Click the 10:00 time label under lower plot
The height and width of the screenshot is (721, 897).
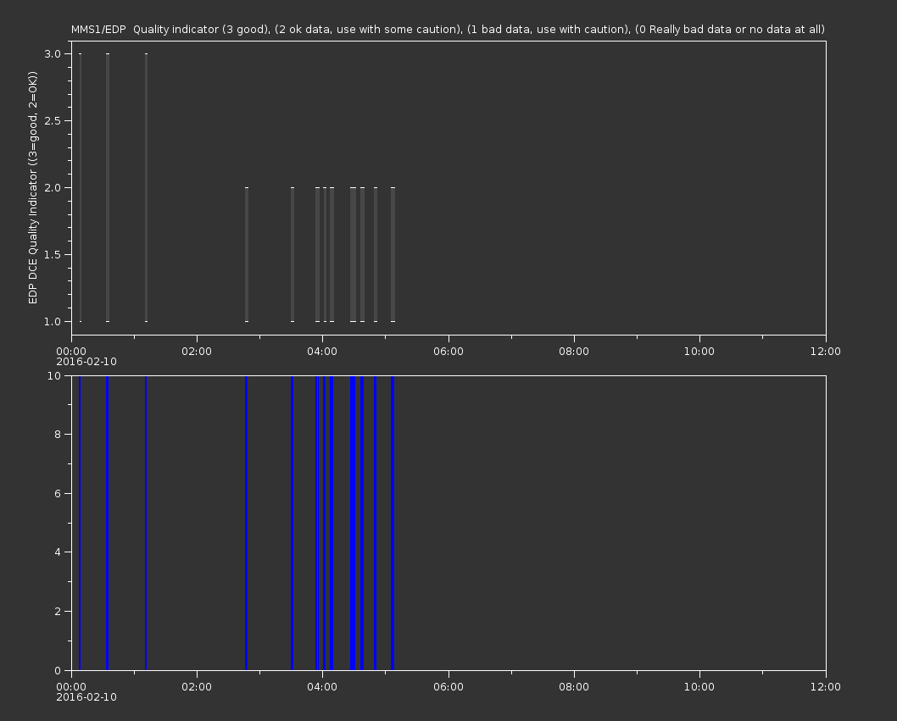coord(699,687)
